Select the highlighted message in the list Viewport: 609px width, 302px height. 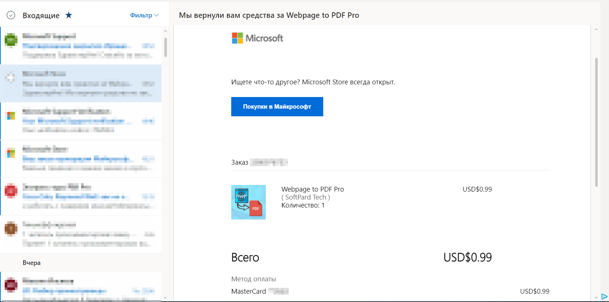pyautogui.click(x=81, y=84)
